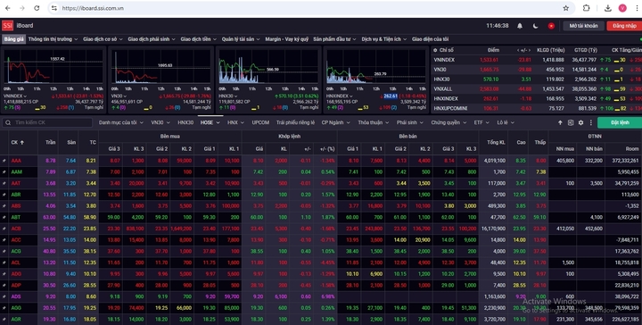Viewport: 642px width, 325px height.
Task: Open the Giao dịch phái sinh menu
Action: 152,39
